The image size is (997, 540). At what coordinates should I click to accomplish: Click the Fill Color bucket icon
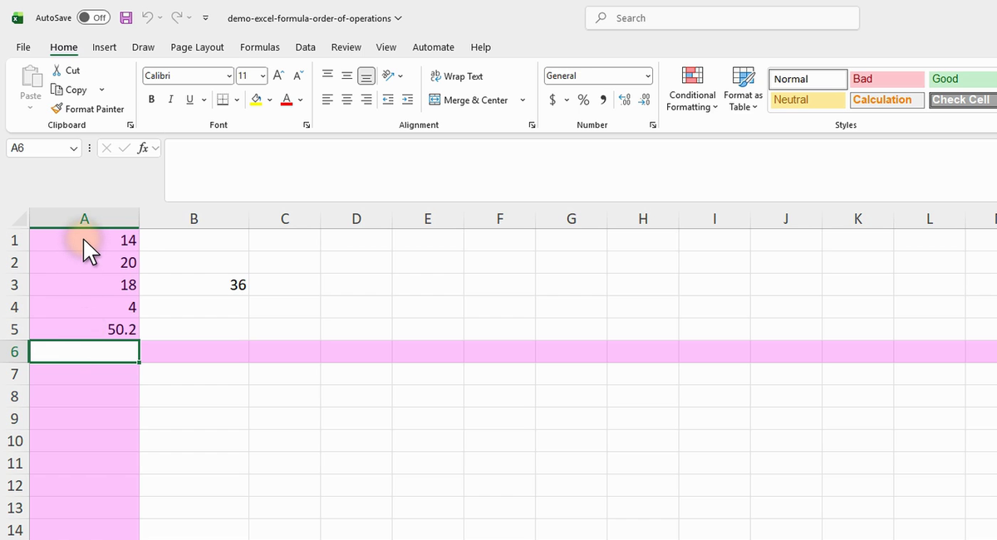point(257,100)
